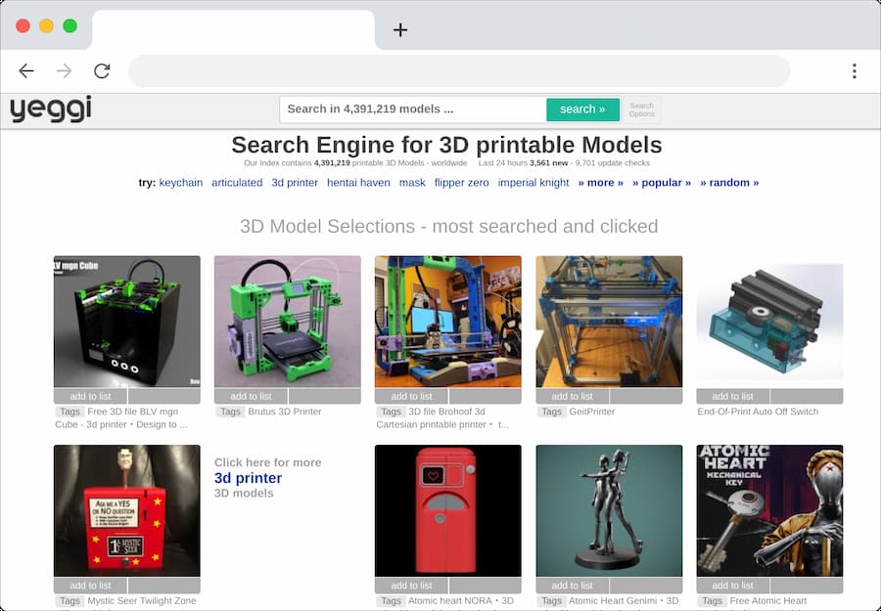881x611 pixels.
Task: Click Tags label for BLV mgn Cube
Action: (x=70, y=412)
